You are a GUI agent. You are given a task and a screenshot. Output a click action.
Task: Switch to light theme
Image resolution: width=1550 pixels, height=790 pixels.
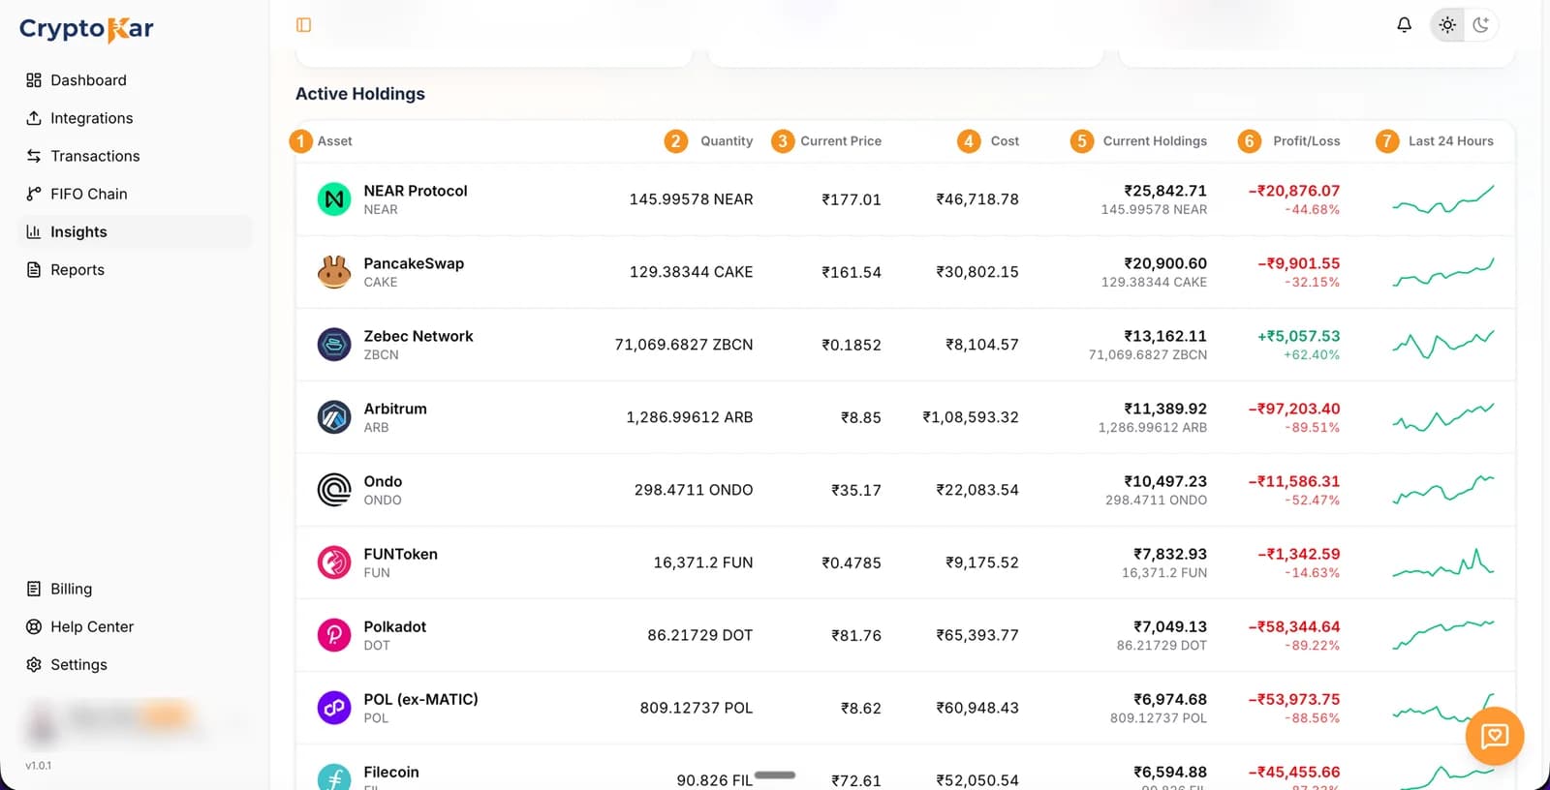click(x=1447, y=25)
